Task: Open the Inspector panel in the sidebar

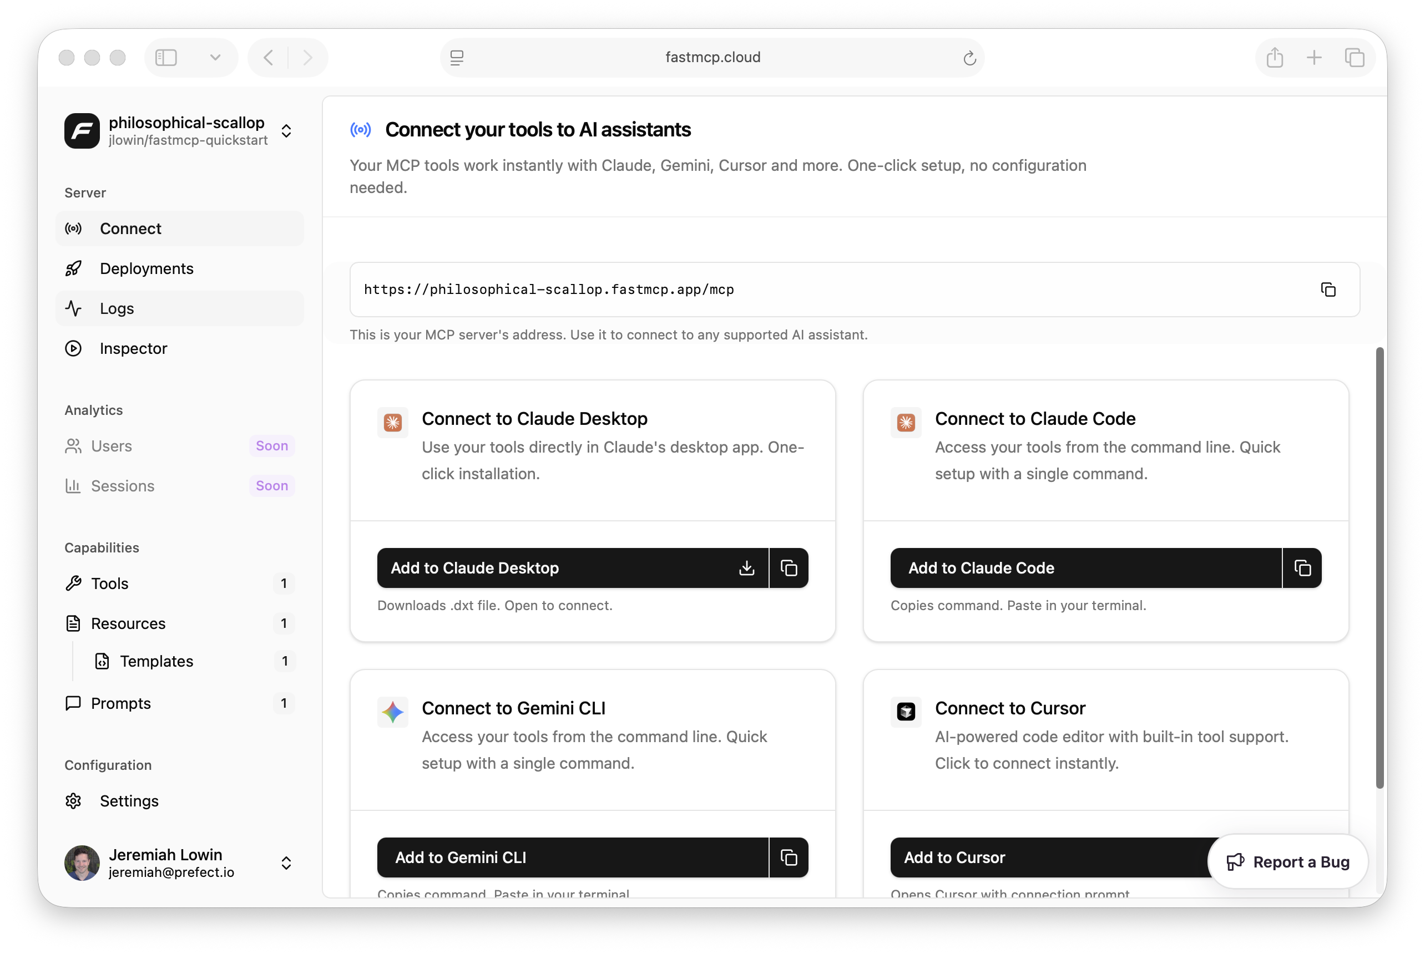Action: click(x=133, y=348)
